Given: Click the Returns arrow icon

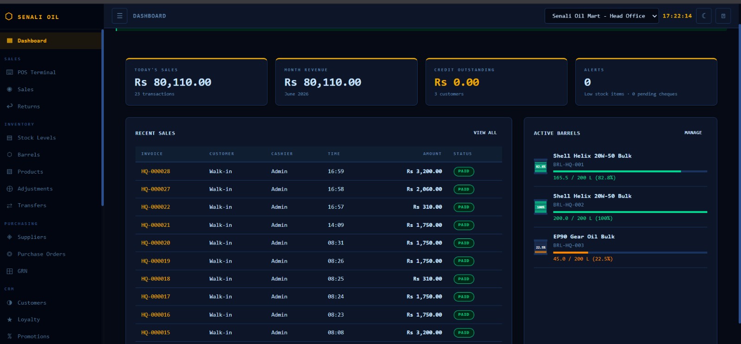Looking at the screenshot, I should (x=10, y=106).
